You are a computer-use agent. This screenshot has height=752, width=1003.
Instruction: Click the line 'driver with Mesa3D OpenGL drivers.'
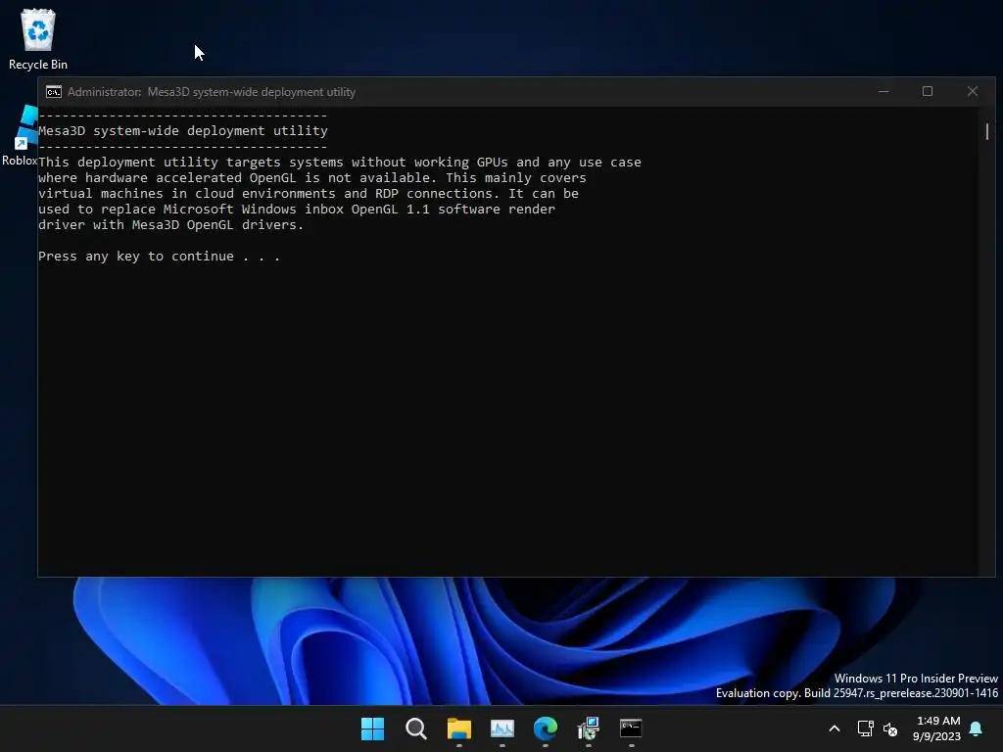click(x=170, y=225)
